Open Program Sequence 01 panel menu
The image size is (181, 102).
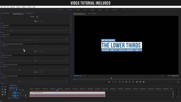85,13
